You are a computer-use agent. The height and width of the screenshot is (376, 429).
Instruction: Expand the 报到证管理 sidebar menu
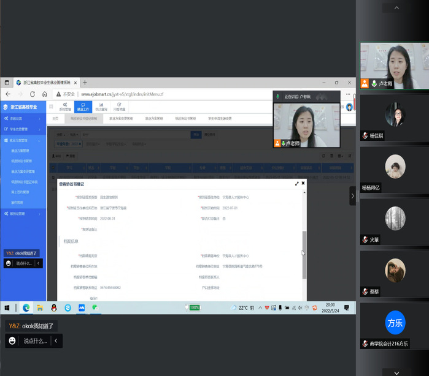pos(23,214)
